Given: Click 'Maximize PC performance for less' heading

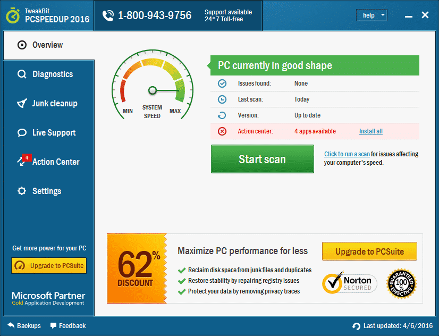Looking at the screenshot, I should click(x=242, y=251).
